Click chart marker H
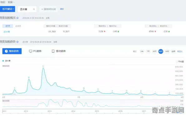 (141, 91)
